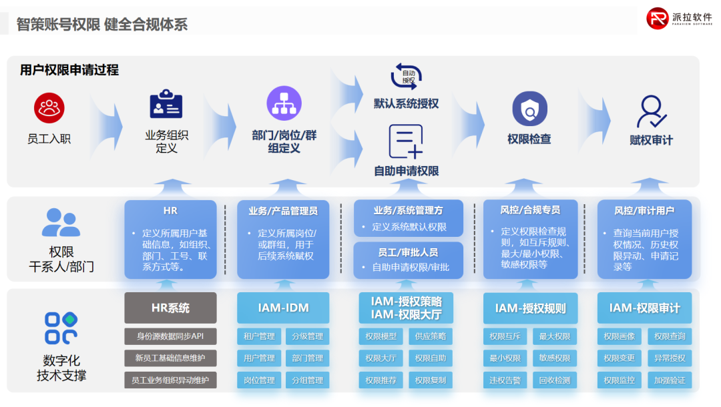Click the 部门管理 tile
This screenshot has width=721, height=407.
pos(308,358)
